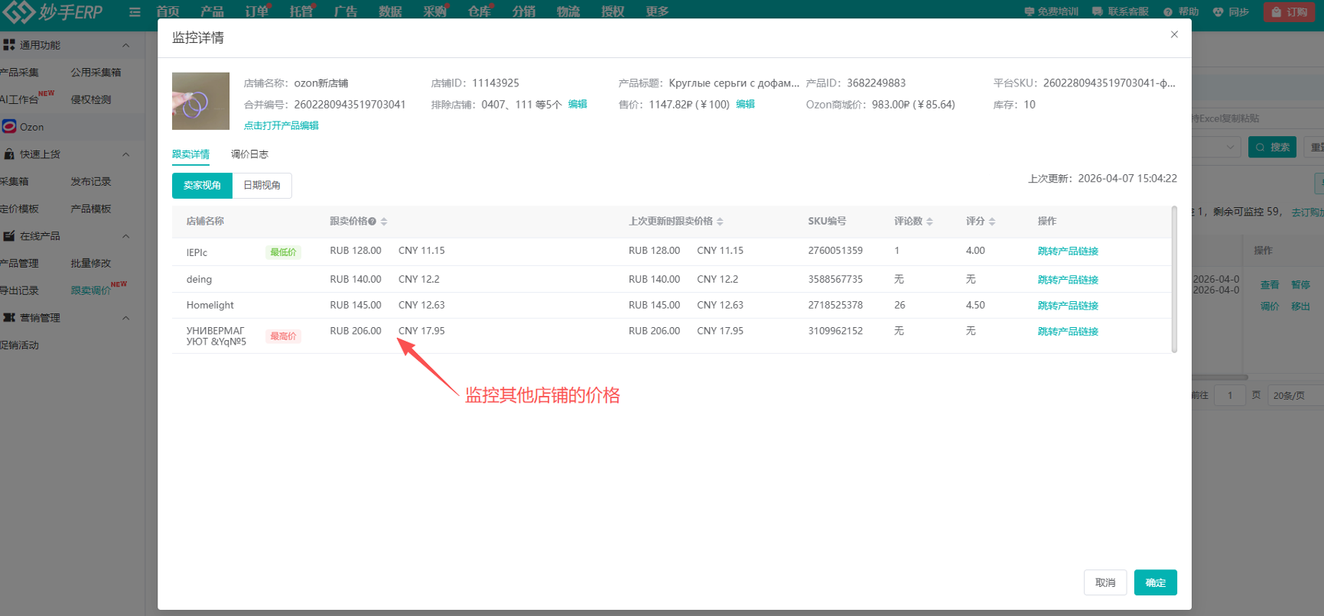The height and width of the screenshot is (616, 1324).
Task: Sort by 跟卖价格 column arrows
Action: 384,222
